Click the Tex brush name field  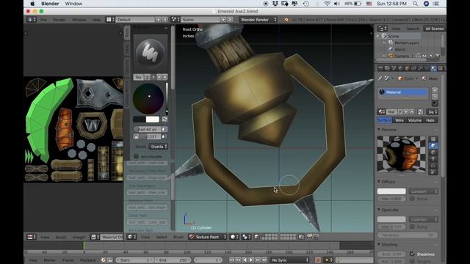click(139, 77)
